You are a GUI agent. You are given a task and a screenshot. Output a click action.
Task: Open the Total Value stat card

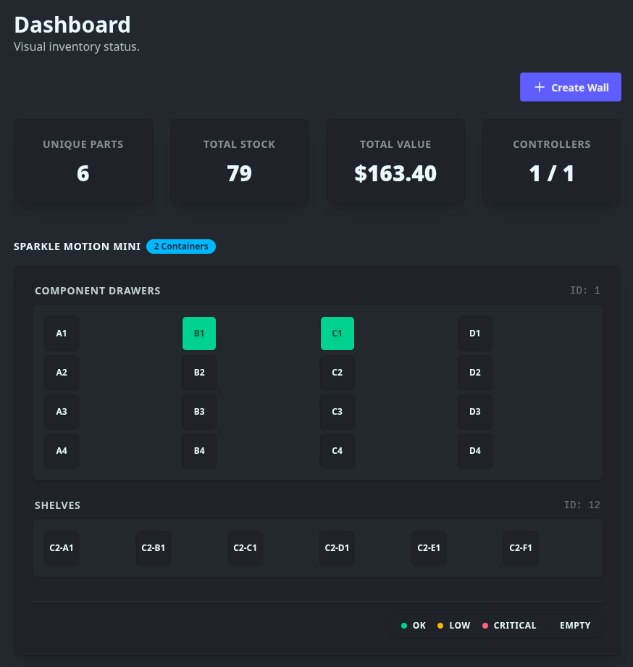coord(395,162)
